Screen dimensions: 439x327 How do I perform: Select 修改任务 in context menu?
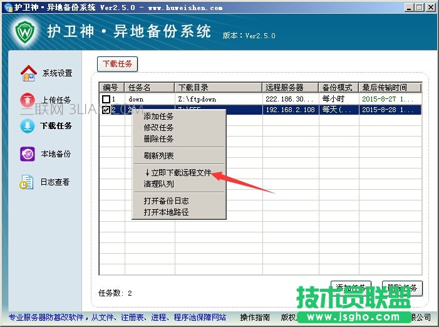point(159,128)
